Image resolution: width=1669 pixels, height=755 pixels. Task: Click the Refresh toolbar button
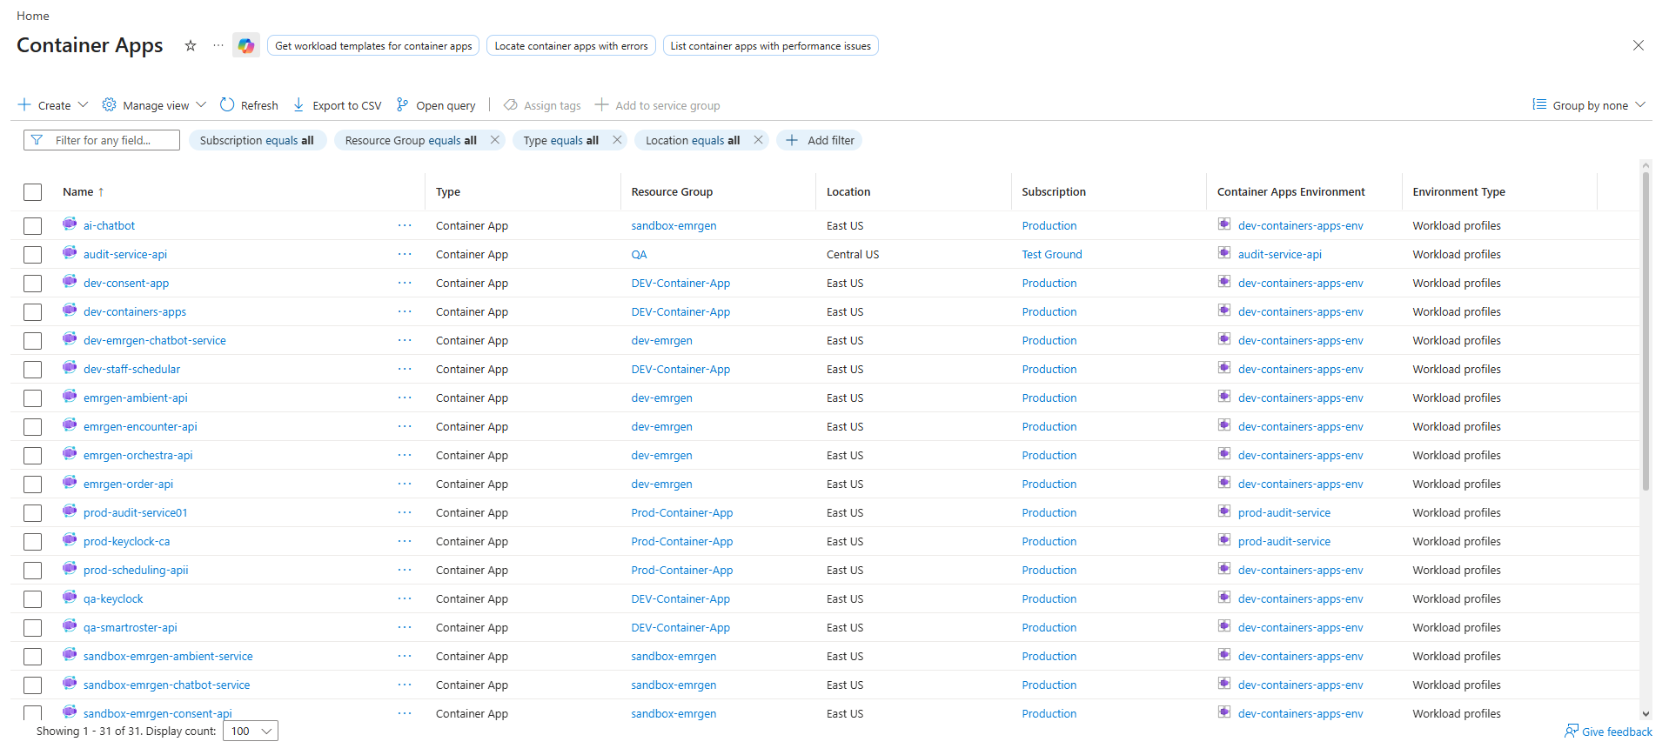tap(249, 105)
